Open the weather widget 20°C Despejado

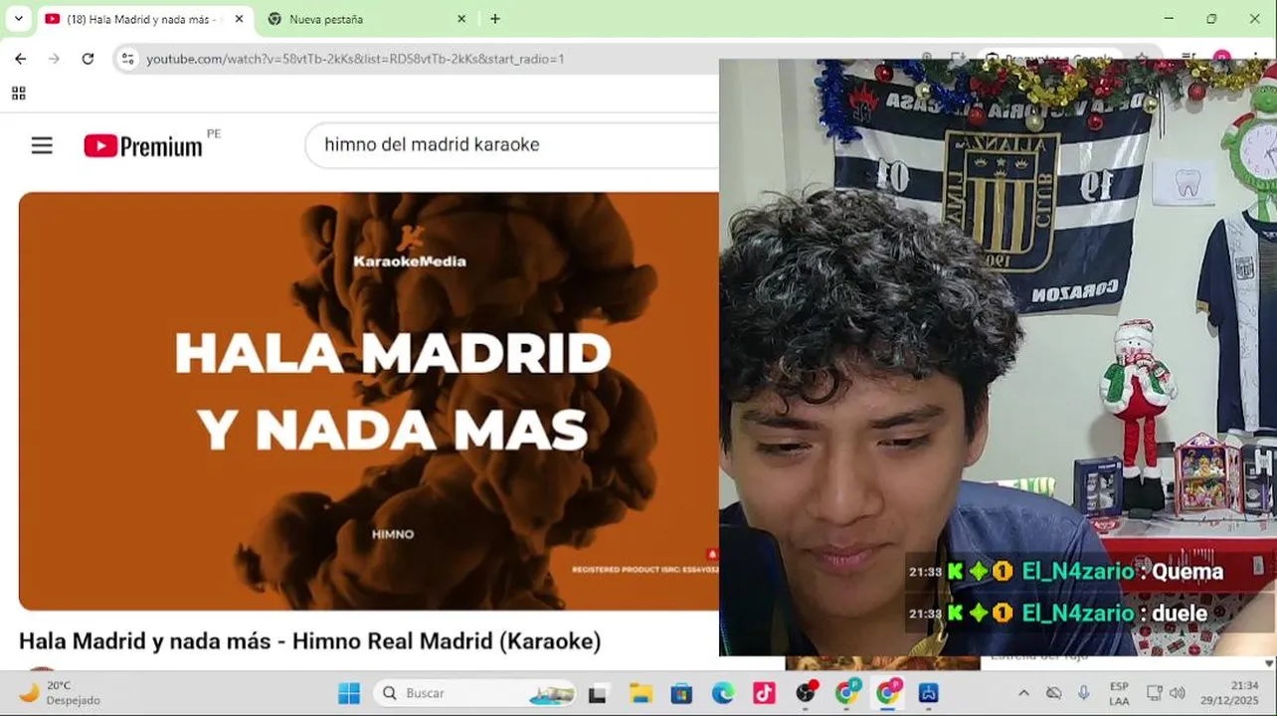click(60, 693)
